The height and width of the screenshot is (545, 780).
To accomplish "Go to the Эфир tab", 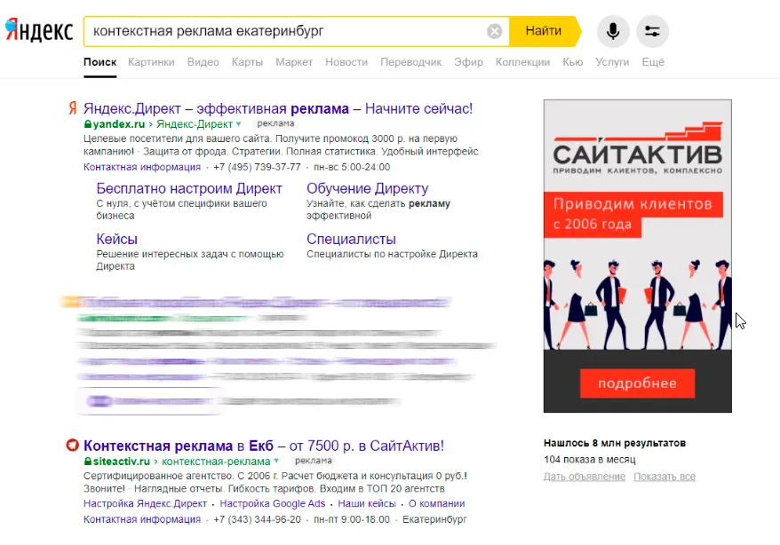I will click(x=468, y=62).
